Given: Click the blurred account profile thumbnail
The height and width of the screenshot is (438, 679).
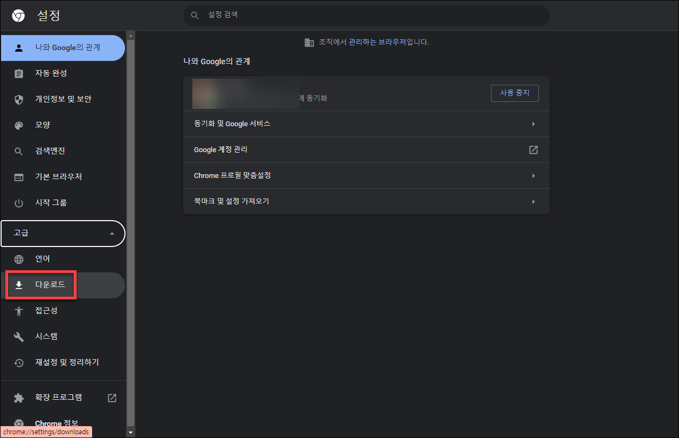Looking at the screenshot, I should click(246, 94).
